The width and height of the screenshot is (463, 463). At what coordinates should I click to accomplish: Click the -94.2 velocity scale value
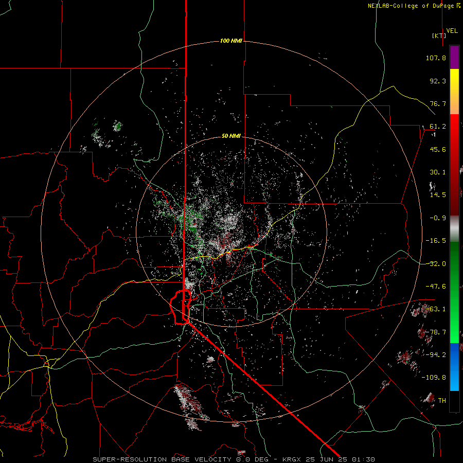point(436,355)
